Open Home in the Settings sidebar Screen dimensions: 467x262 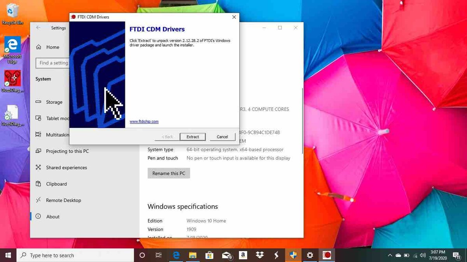[x=53, y=47]
